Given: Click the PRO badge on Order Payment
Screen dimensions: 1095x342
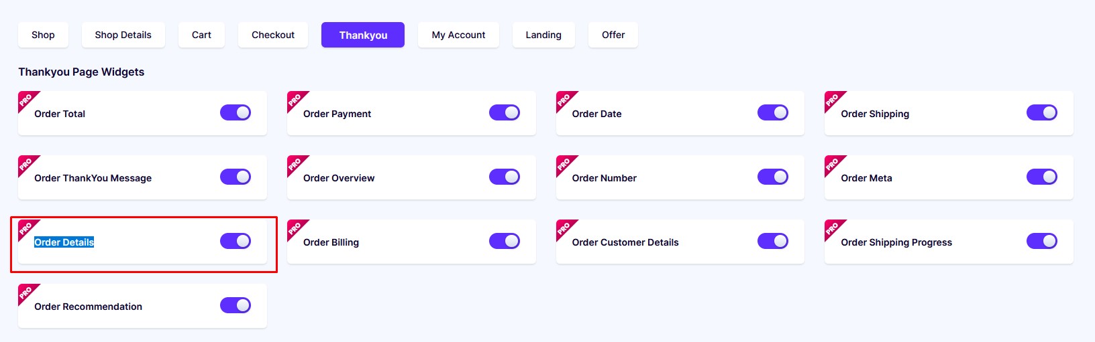Looking at the screenshot, I should click(x=296, y=100).
